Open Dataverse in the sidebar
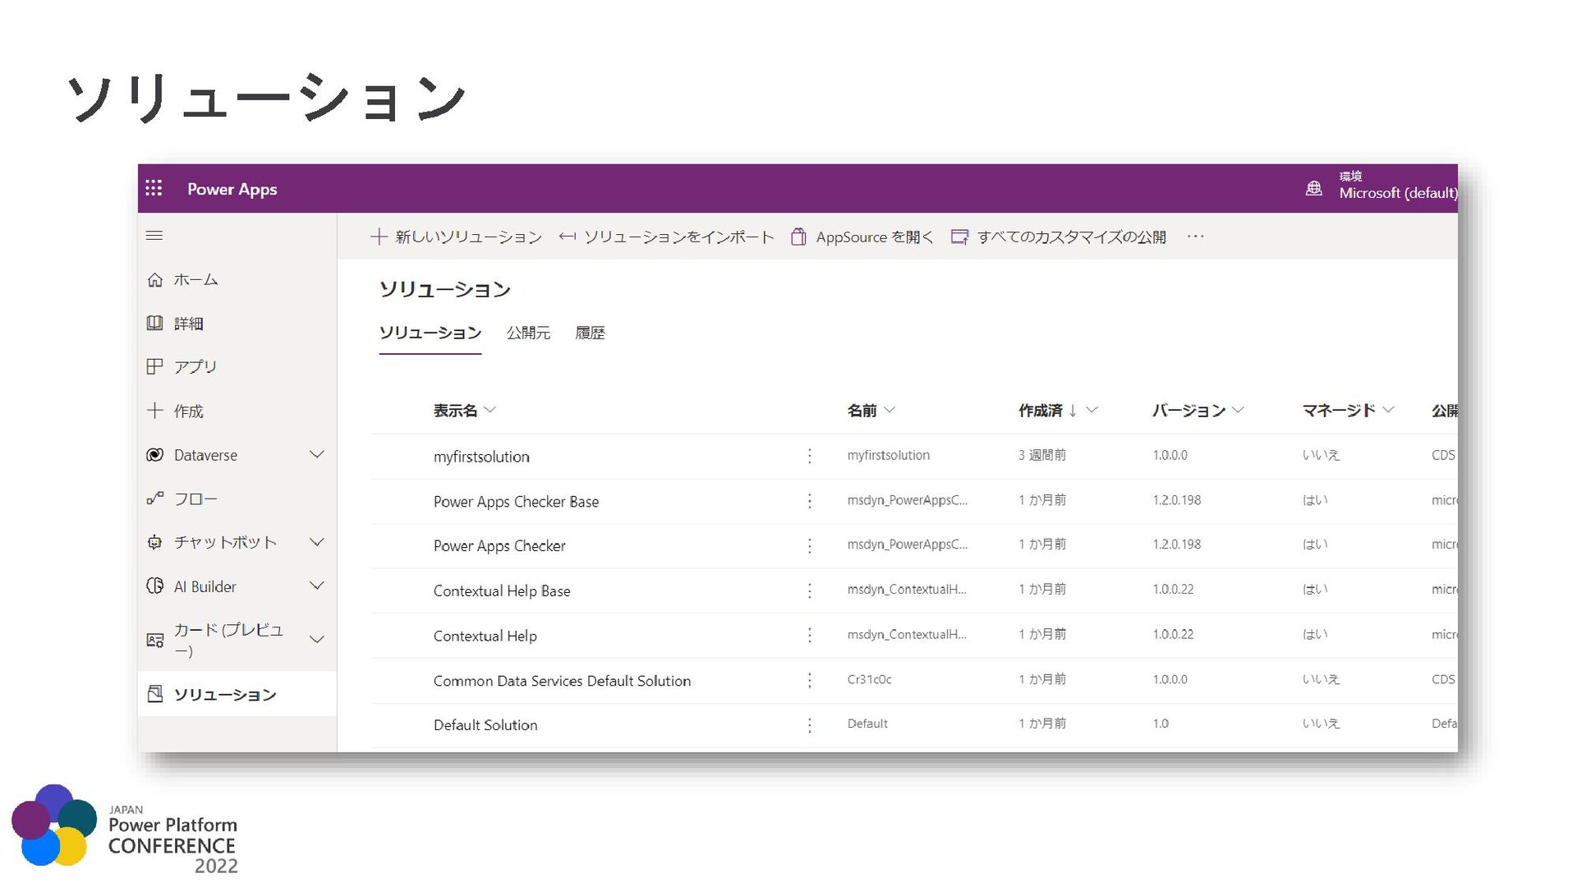This screenshot has height=887, width=1577. tap(237, 454)
